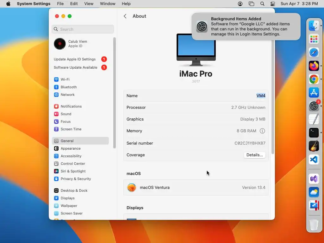Open the user account menu bar icon

(240, 4)
